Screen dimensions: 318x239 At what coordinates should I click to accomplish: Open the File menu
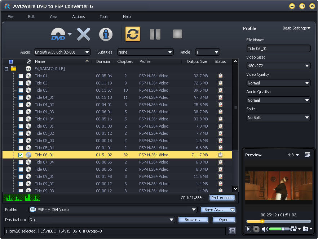coord(10,17)
